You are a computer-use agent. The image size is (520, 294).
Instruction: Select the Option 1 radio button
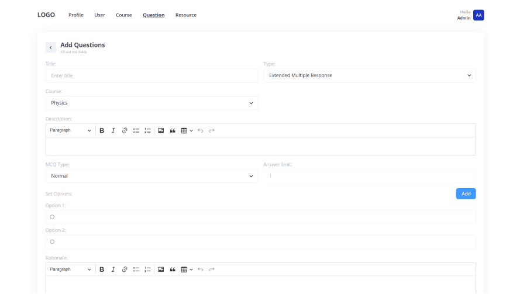[x=52, y=217]
